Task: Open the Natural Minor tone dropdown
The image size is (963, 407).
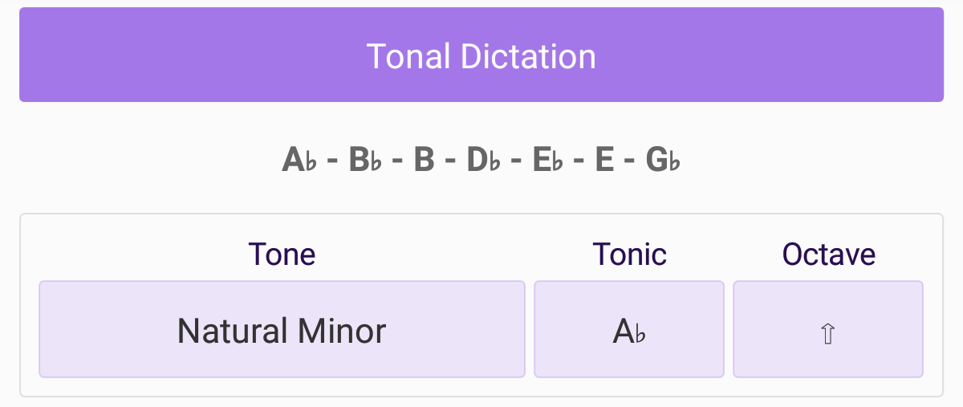Action: coord(282,329)
